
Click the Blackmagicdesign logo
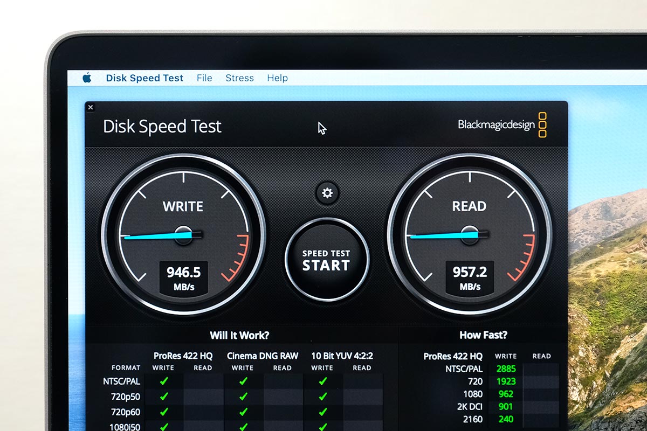pyautogui.click(x=502, y=125)
